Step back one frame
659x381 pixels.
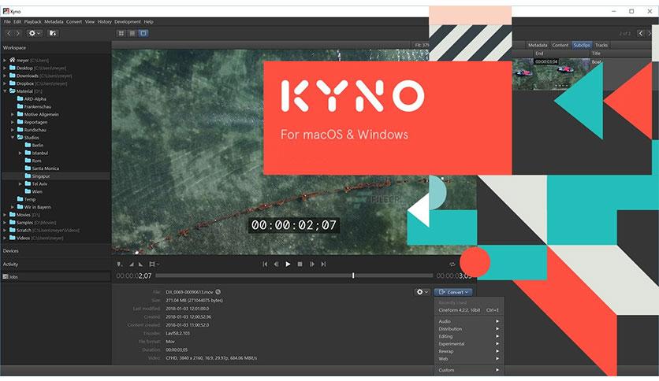pyautogui.click(x=276, y=264)
